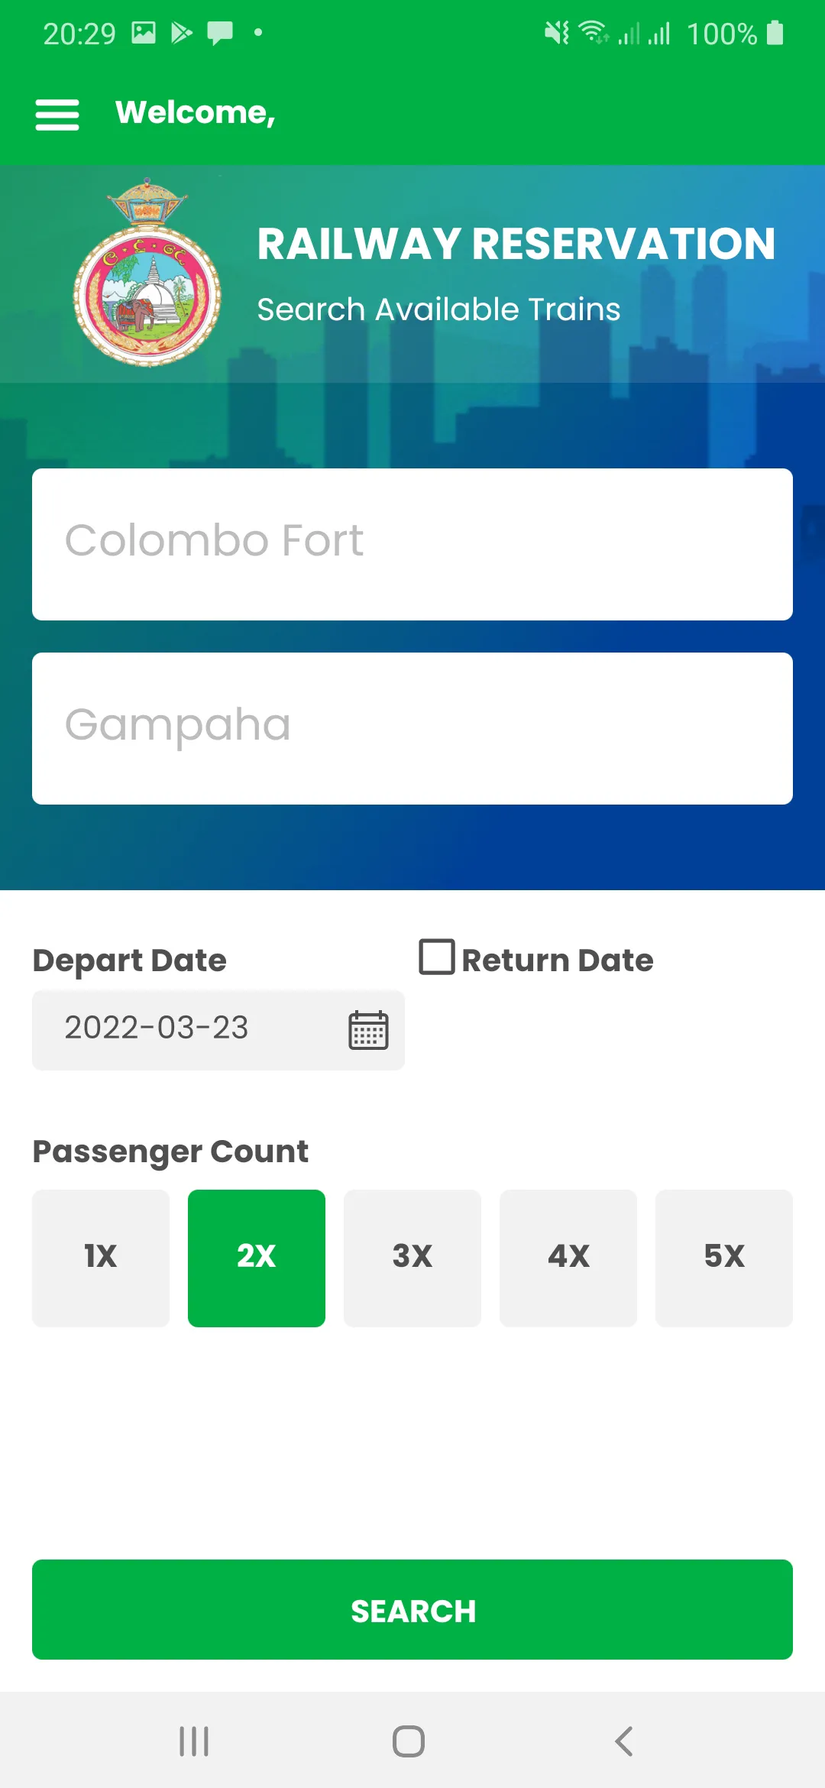
Task: Tap the Sri Lanka Railways emblem logo
Action: (147, 272)
